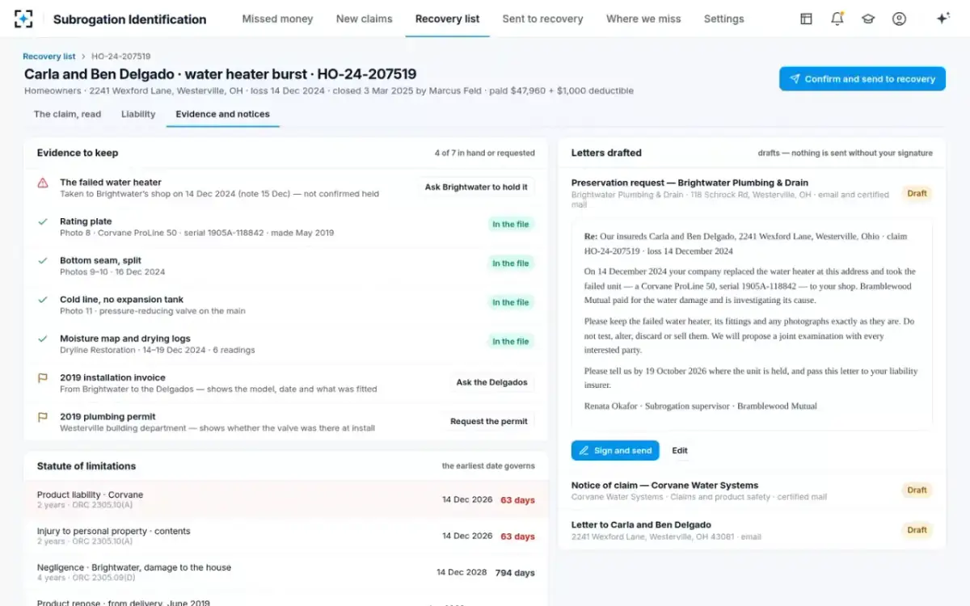This screenshot has height=606, width=970.
Task: Open the notifications bell
Action: coord(837,19)
